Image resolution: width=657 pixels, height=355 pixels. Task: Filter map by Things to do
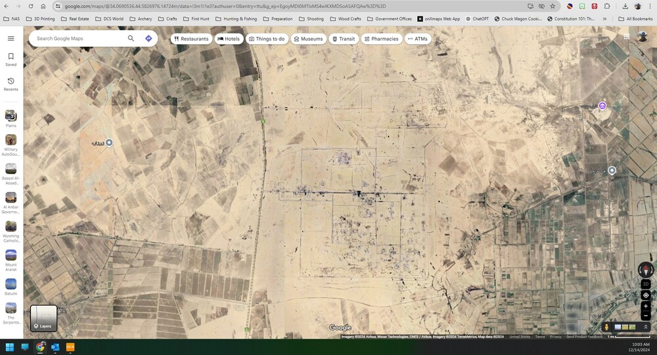pyautogui.click(x=267, y=39)
